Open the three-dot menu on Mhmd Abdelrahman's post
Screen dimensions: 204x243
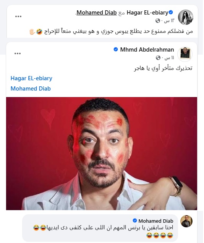point(18,53)
